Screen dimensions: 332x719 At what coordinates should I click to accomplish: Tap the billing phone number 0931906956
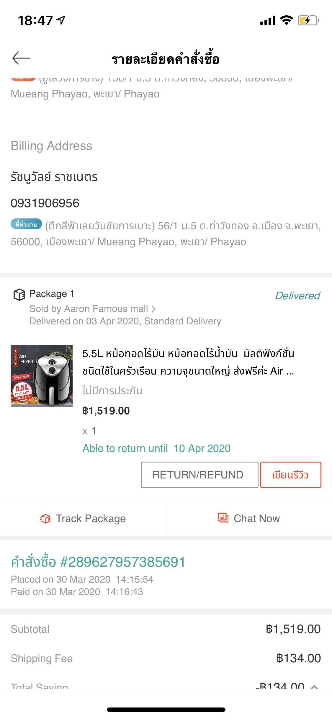point(45,203)
